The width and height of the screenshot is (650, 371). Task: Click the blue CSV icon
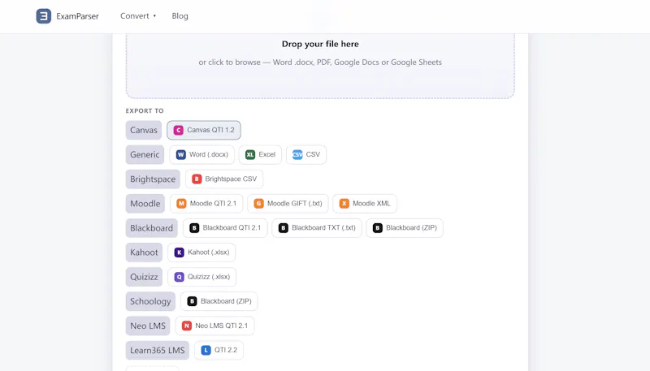click(297, 154)
